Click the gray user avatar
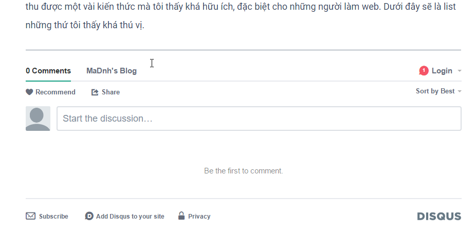This screenshot has height=235, width=476. tap(38, 119)
